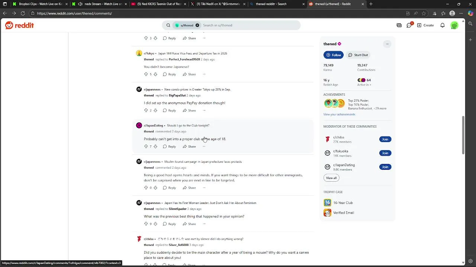Open more options for the 'Being a good host' comment
The width and height of the screenshot is (476, 267).
204,188
